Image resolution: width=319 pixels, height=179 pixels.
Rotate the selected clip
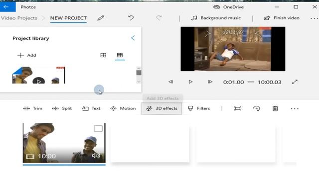point(256,108)
